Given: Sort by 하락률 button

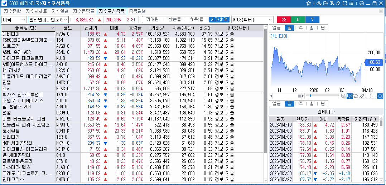Looking at the screenshot, I should [197, 20].
